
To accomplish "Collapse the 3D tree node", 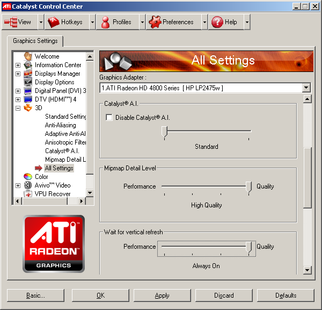I will tap(18, 108).
